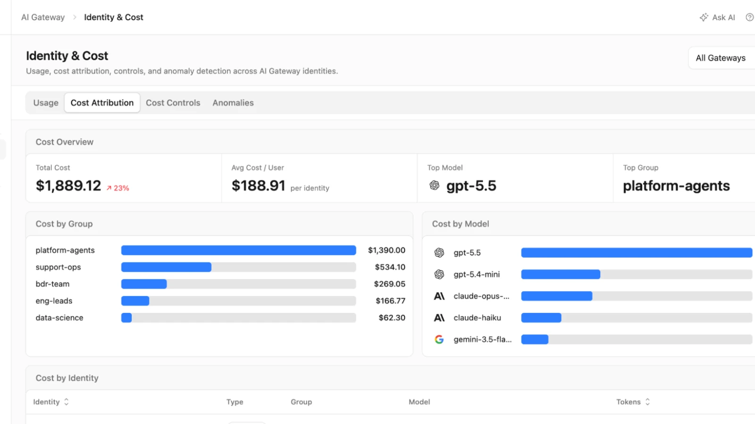Click the $1,390.00 amount

click(386, 250)
